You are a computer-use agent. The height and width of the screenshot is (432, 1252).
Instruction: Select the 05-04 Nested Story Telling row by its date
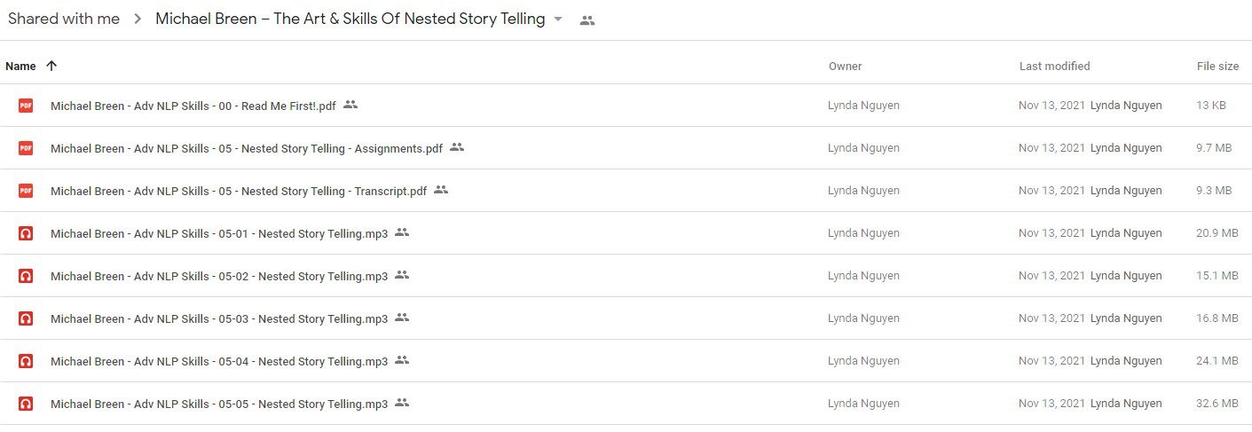coord(1051,361)
